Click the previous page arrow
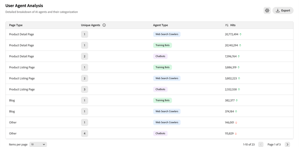The width and height of the screenshot is (299, 147). click(x=261, y=144)
